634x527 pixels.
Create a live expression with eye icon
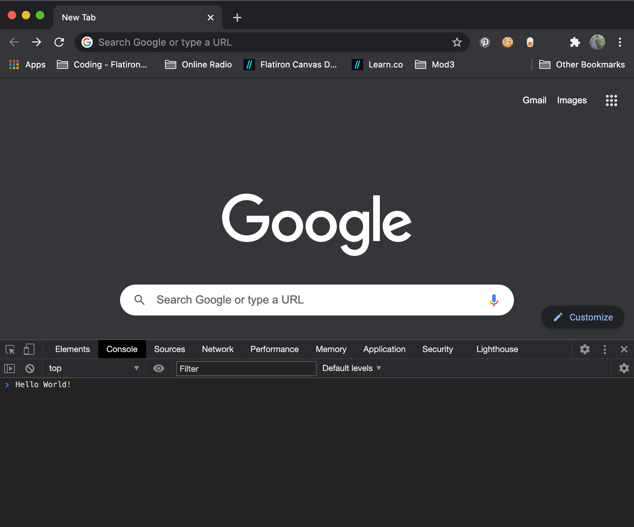(159, 368)
